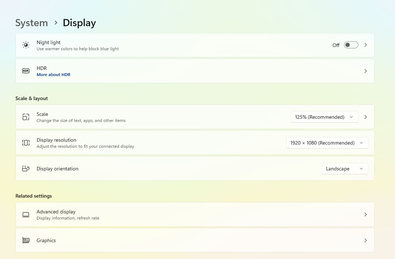The image size is (395, 259).
Task: Expand HDR settings using right chevron
Action: coord(366,71)
